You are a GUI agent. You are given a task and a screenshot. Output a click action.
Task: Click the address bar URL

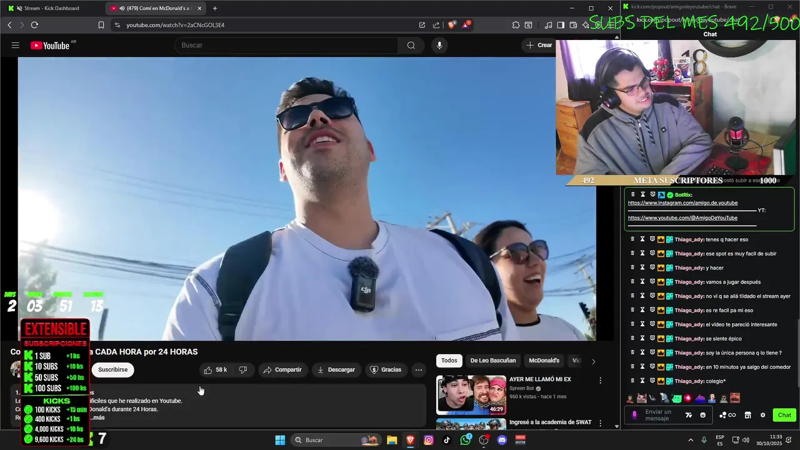[x=175, y=25]
